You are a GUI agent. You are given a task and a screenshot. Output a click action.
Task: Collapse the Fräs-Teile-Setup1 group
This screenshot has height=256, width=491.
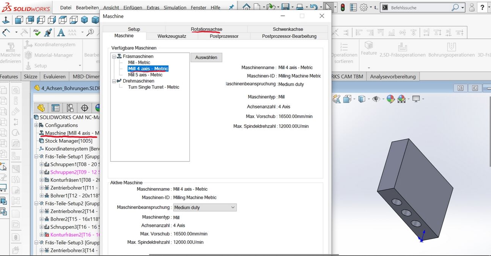[36, 157]
